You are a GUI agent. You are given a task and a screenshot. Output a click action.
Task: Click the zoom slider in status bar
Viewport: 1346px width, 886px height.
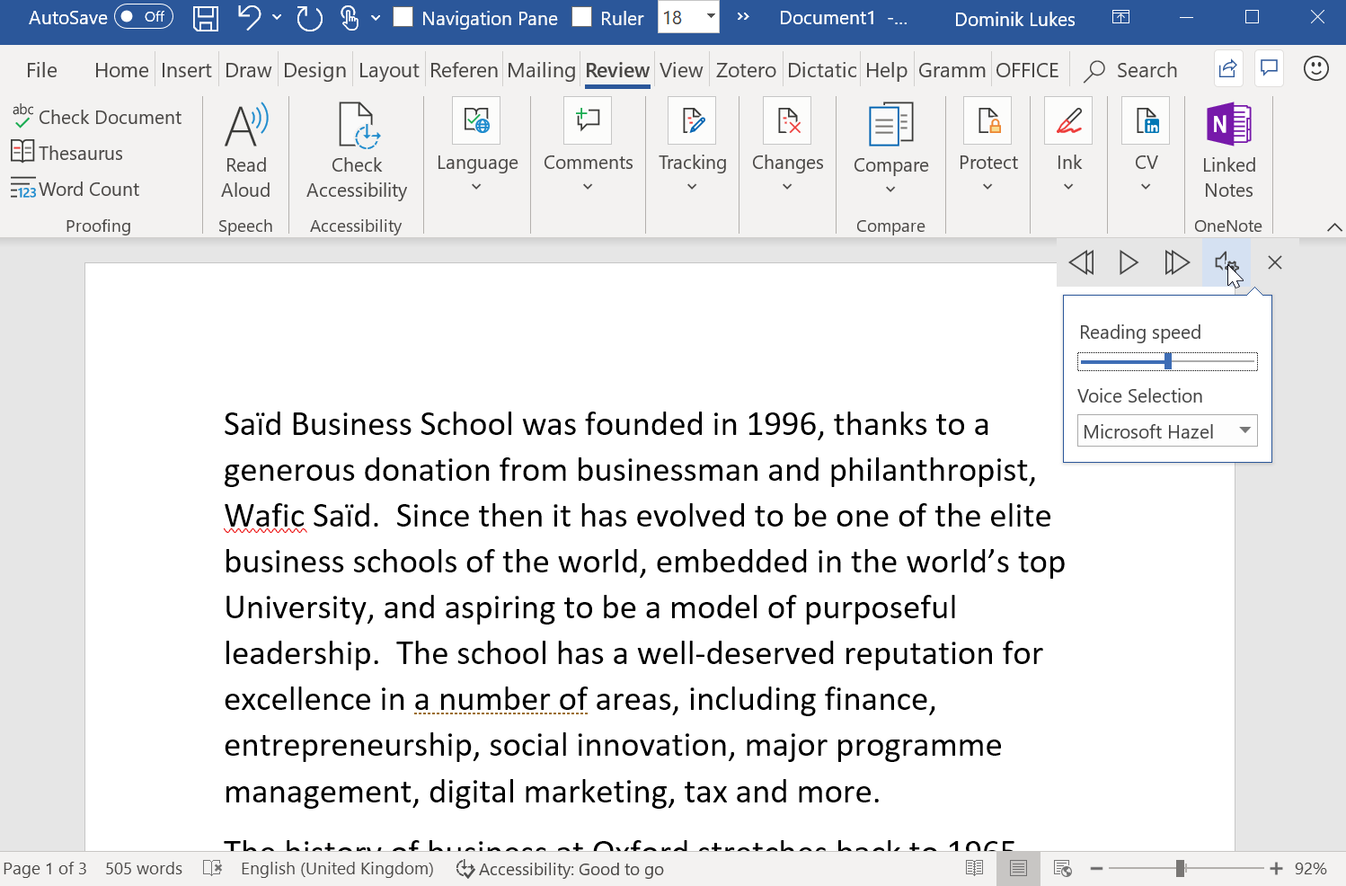[x=1186, y=868]
